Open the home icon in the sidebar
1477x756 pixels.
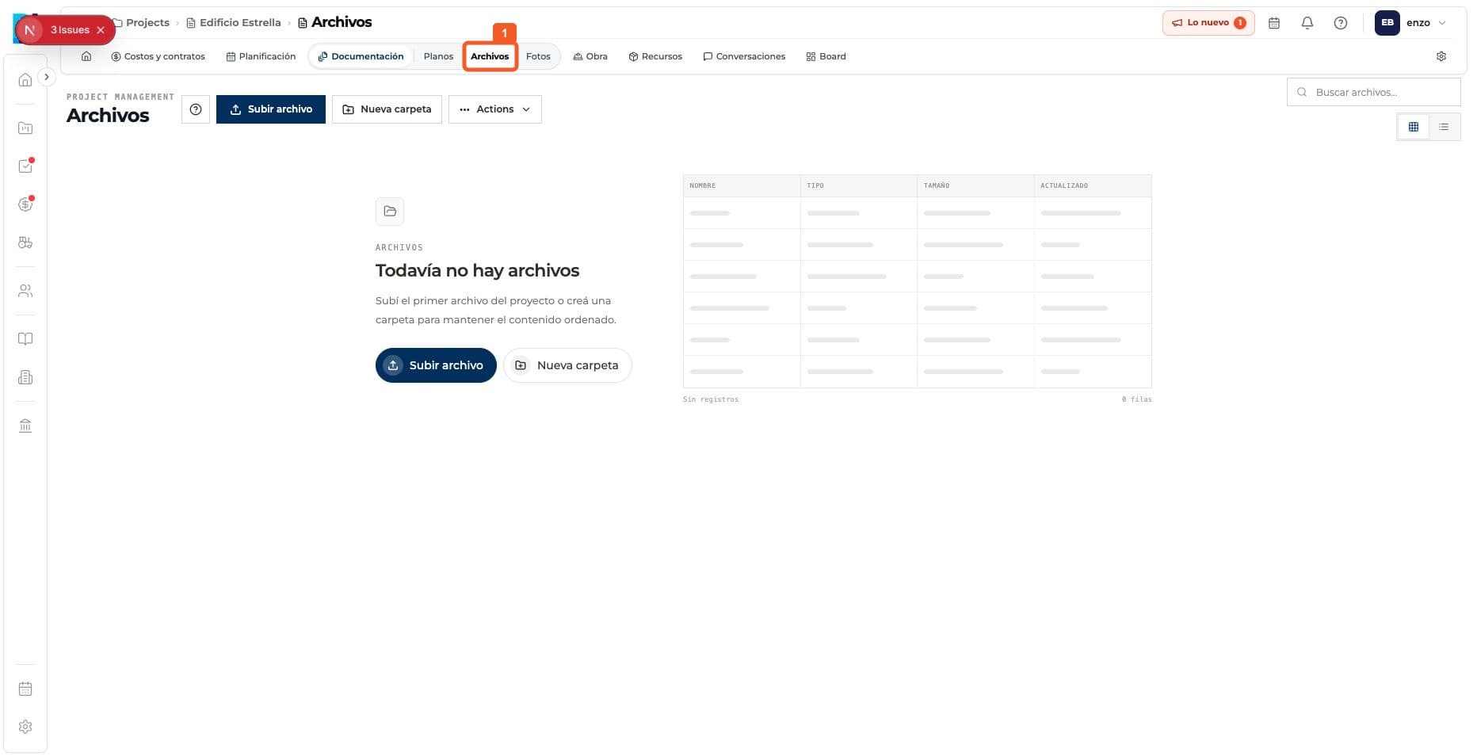click(25, 80)
